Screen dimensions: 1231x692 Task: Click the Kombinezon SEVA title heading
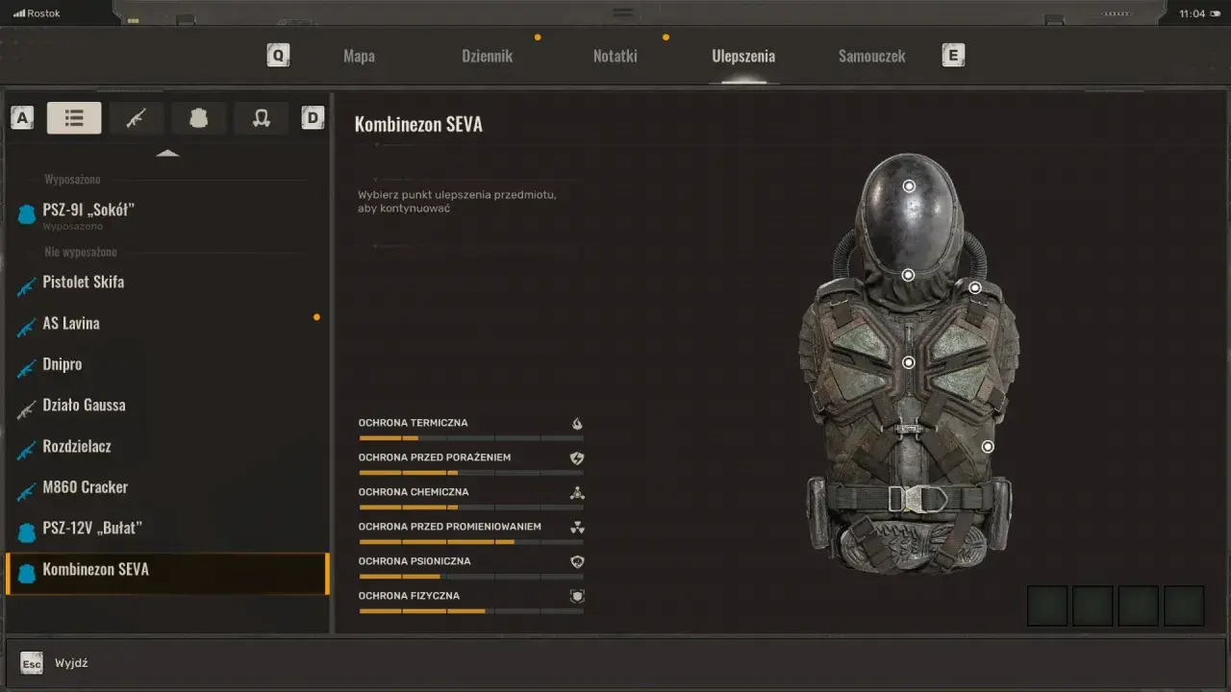(418, 124)
